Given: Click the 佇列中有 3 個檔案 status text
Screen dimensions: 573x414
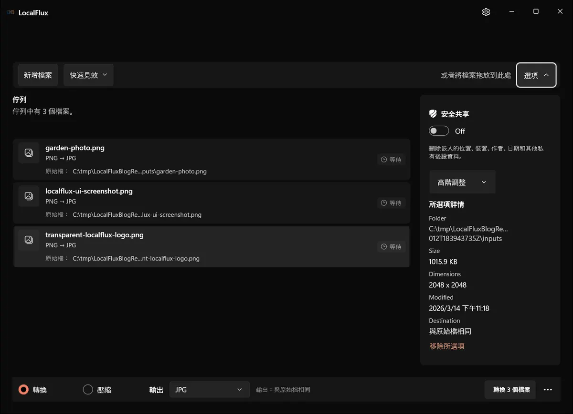Looking at the screenshot, I should [x=43, y=111].
